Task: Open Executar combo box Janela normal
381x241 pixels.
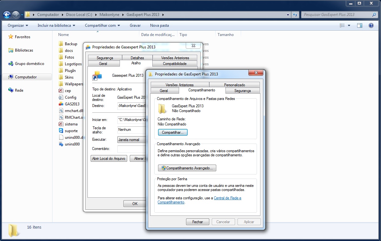Action: pos(131,139)
